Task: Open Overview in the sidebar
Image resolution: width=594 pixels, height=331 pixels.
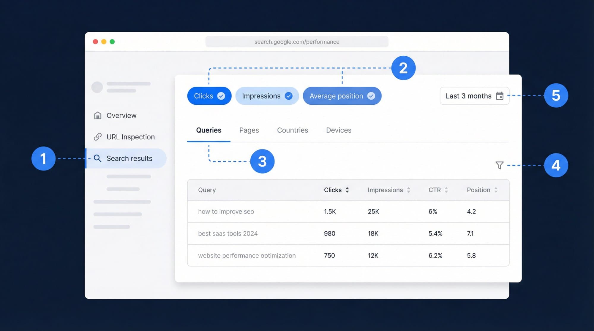Action: tap(121, 115)
